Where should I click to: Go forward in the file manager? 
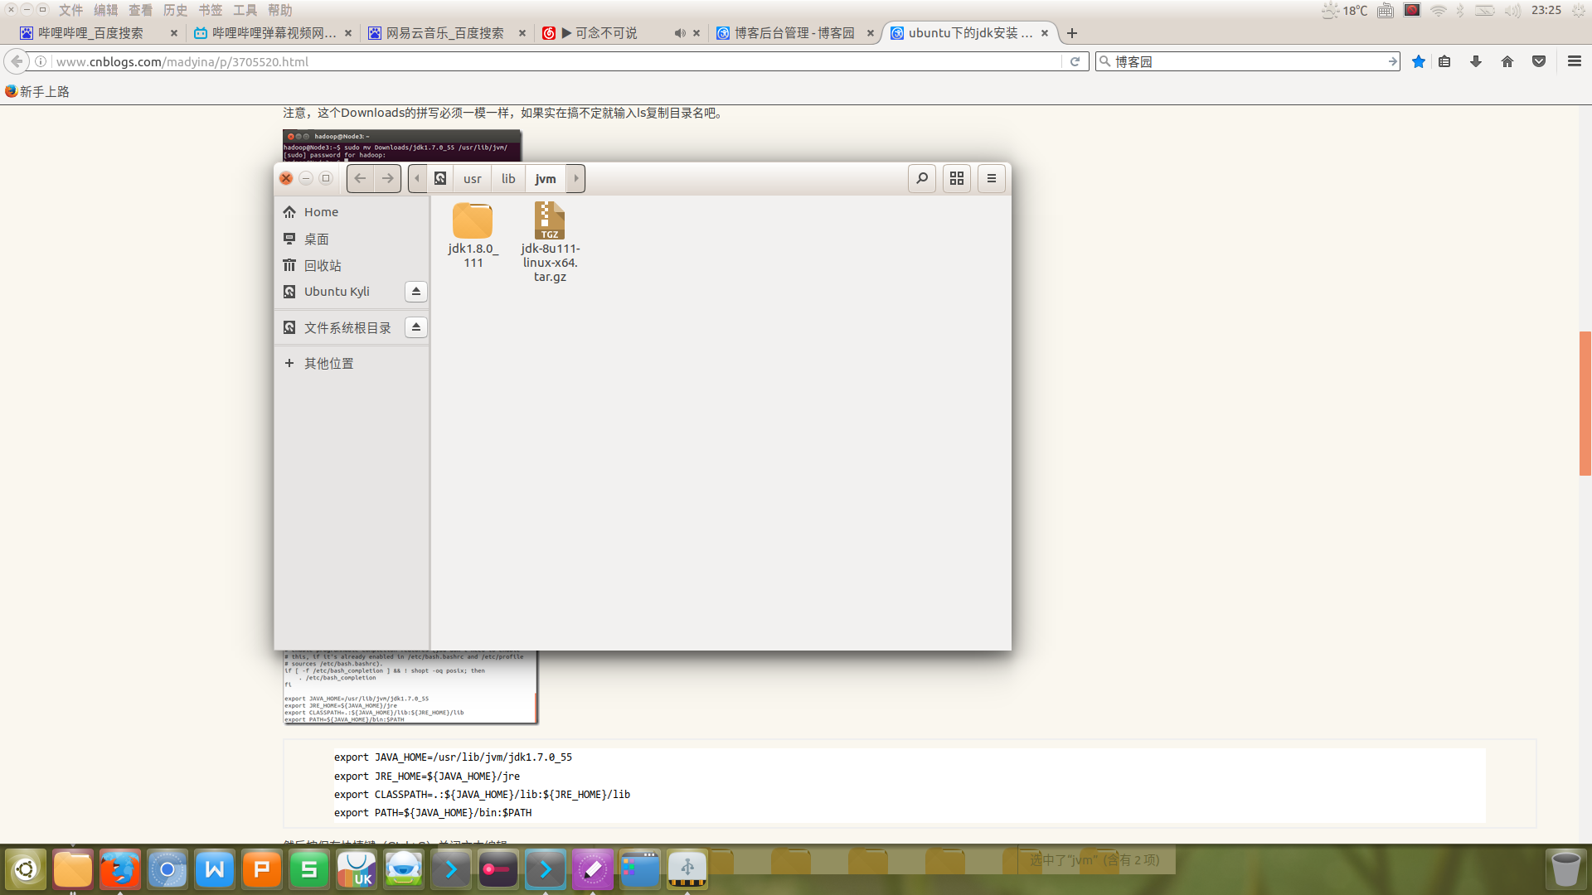tap(387, 178)
